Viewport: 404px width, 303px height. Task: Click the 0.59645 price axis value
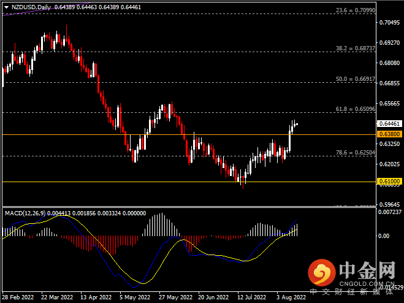pos(389,204)
